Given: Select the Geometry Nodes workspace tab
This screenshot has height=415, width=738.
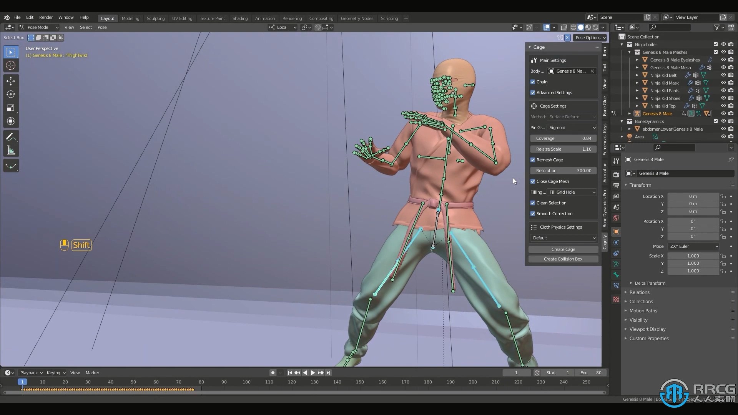Looking at the screenshot, I should pos(357,18).
